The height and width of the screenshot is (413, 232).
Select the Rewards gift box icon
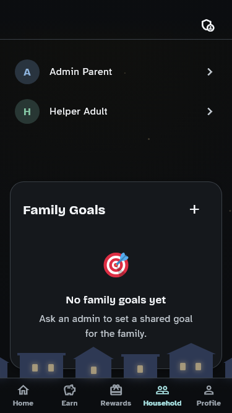point(116,390)
